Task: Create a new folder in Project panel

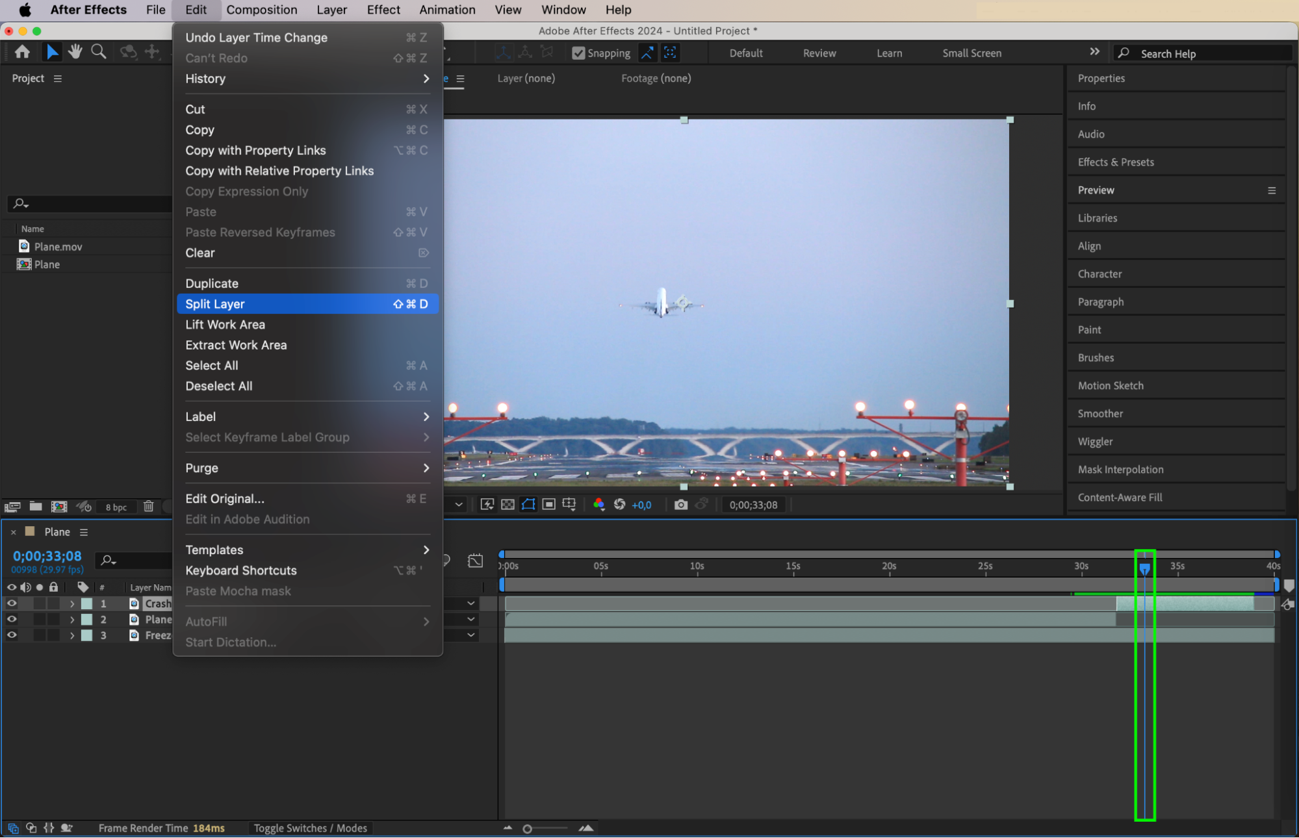Action: [36, 507]
